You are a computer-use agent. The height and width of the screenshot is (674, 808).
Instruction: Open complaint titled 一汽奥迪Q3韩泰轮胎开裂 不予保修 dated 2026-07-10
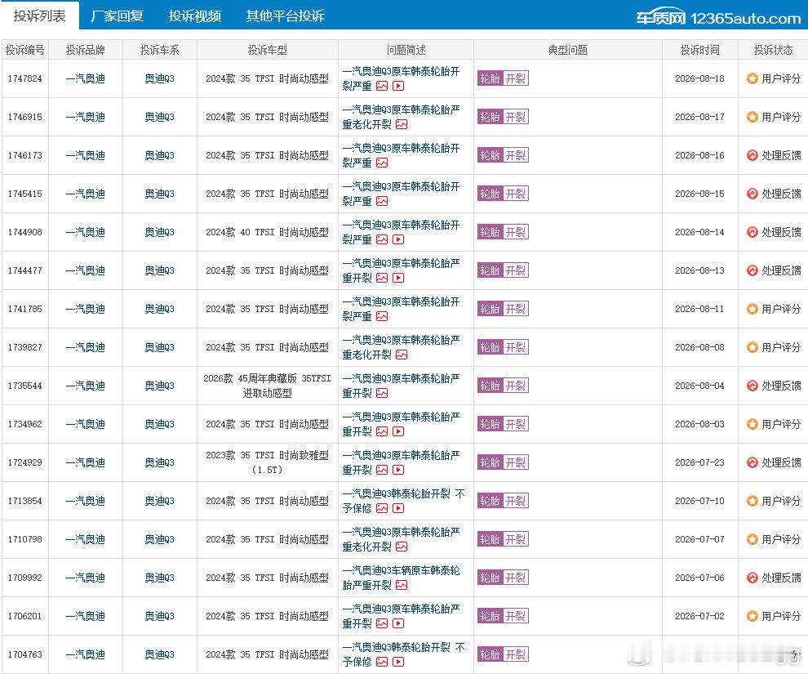pyautogui.click(x=403, y=501)
